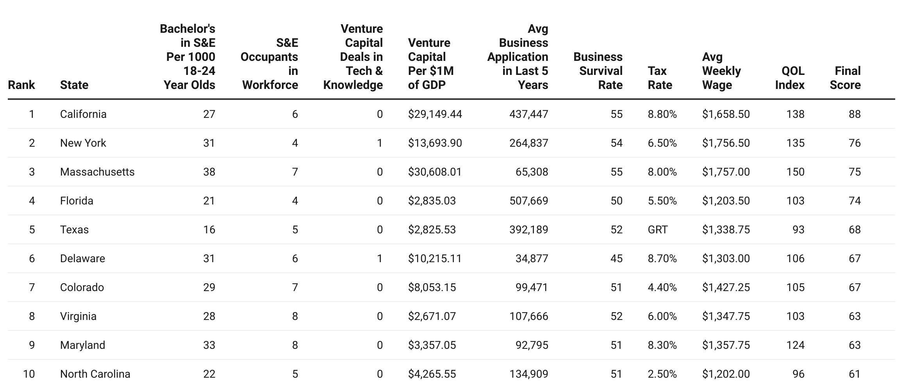Select the California state cell

pyautogui.click(x=83, y=114)
